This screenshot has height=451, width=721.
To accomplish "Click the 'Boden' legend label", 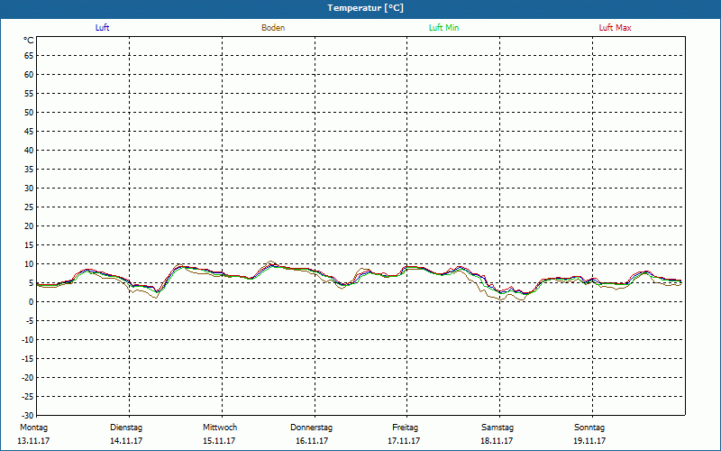I will click(x=273, y=28).
